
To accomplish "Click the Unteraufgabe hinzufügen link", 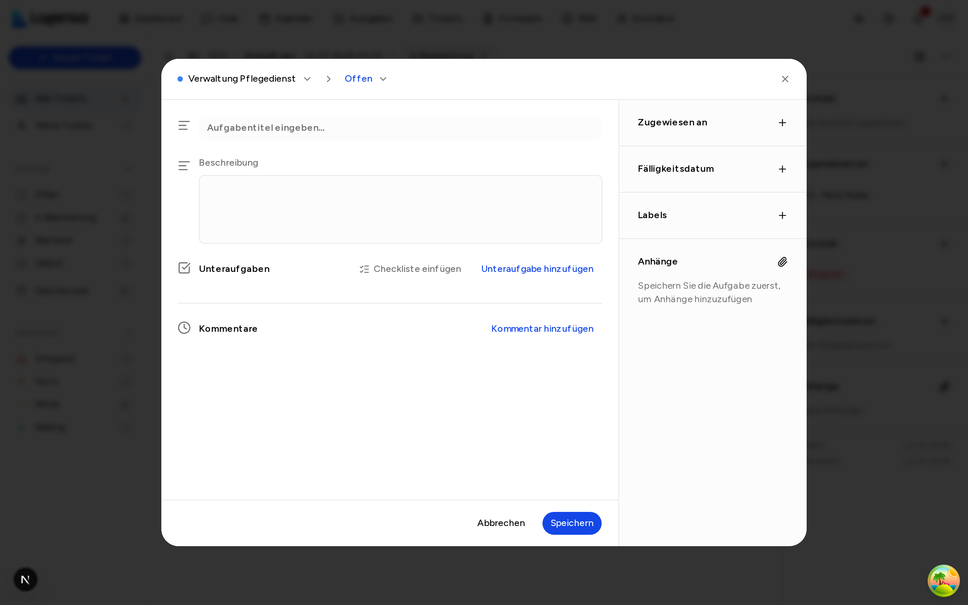I will [537, 269].
